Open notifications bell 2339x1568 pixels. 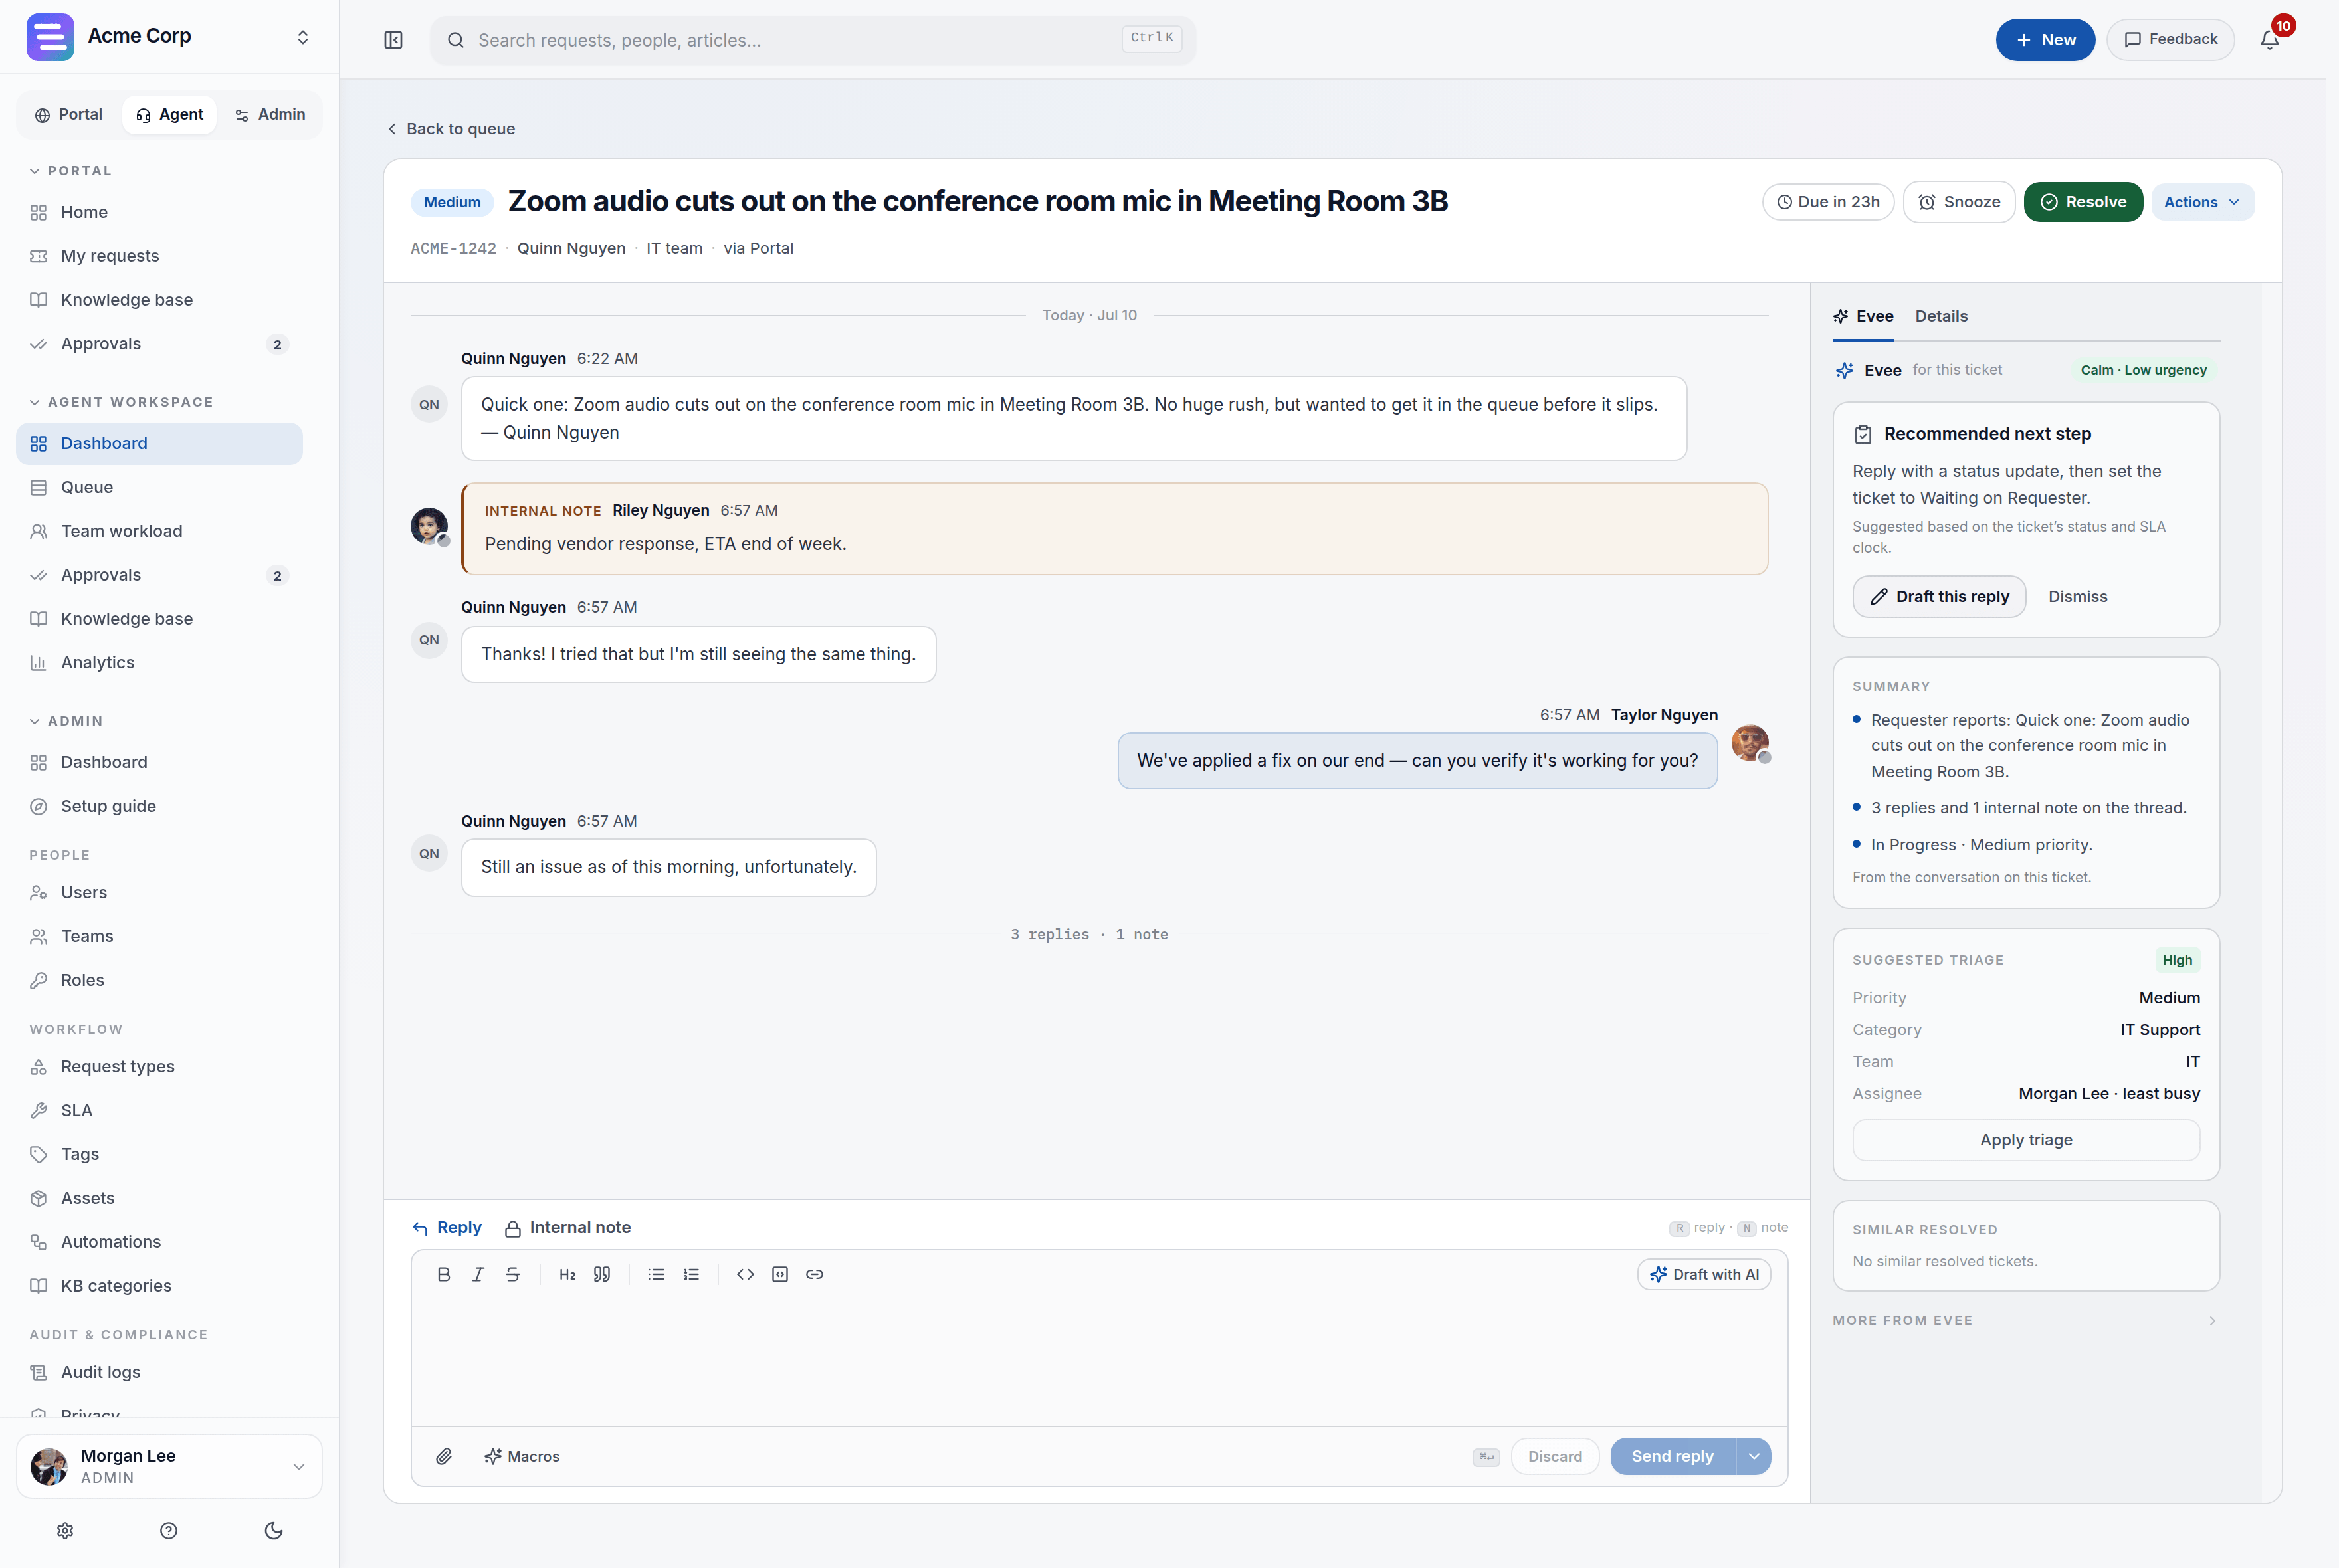2269,40
